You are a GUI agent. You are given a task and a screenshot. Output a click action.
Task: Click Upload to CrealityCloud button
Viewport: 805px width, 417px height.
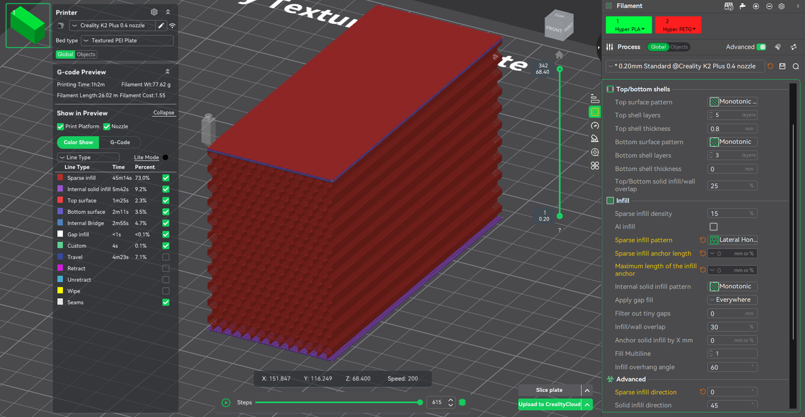(549, 404)
